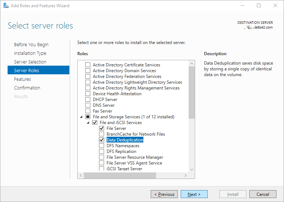Uncheck the Data Deduplication checkbox
284x202 pixels.
[102, 140]
